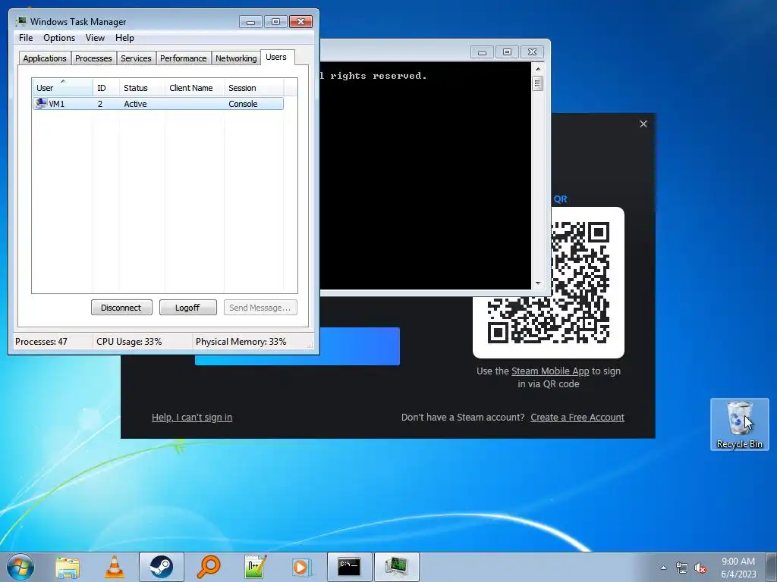Switch to Task Manager taskbar button
777x582 pixels.
[396, 567]
